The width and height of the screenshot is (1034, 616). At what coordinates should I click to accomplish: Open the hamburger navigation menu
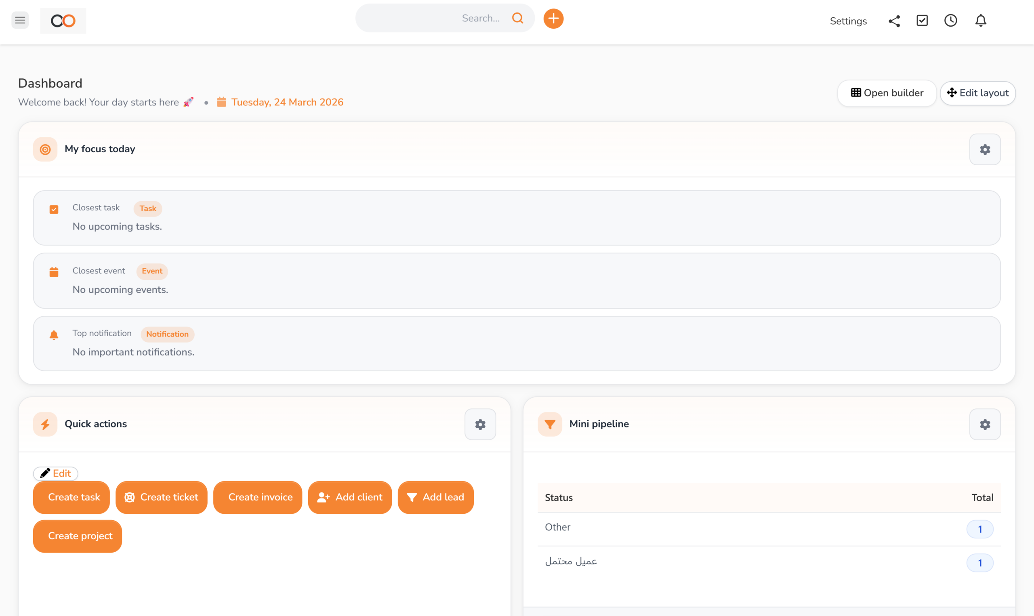[x=19, y=19]
